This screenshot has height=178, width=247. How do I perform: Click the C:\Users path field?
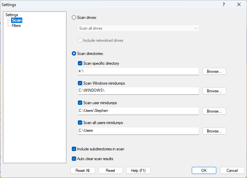(138, 131)
